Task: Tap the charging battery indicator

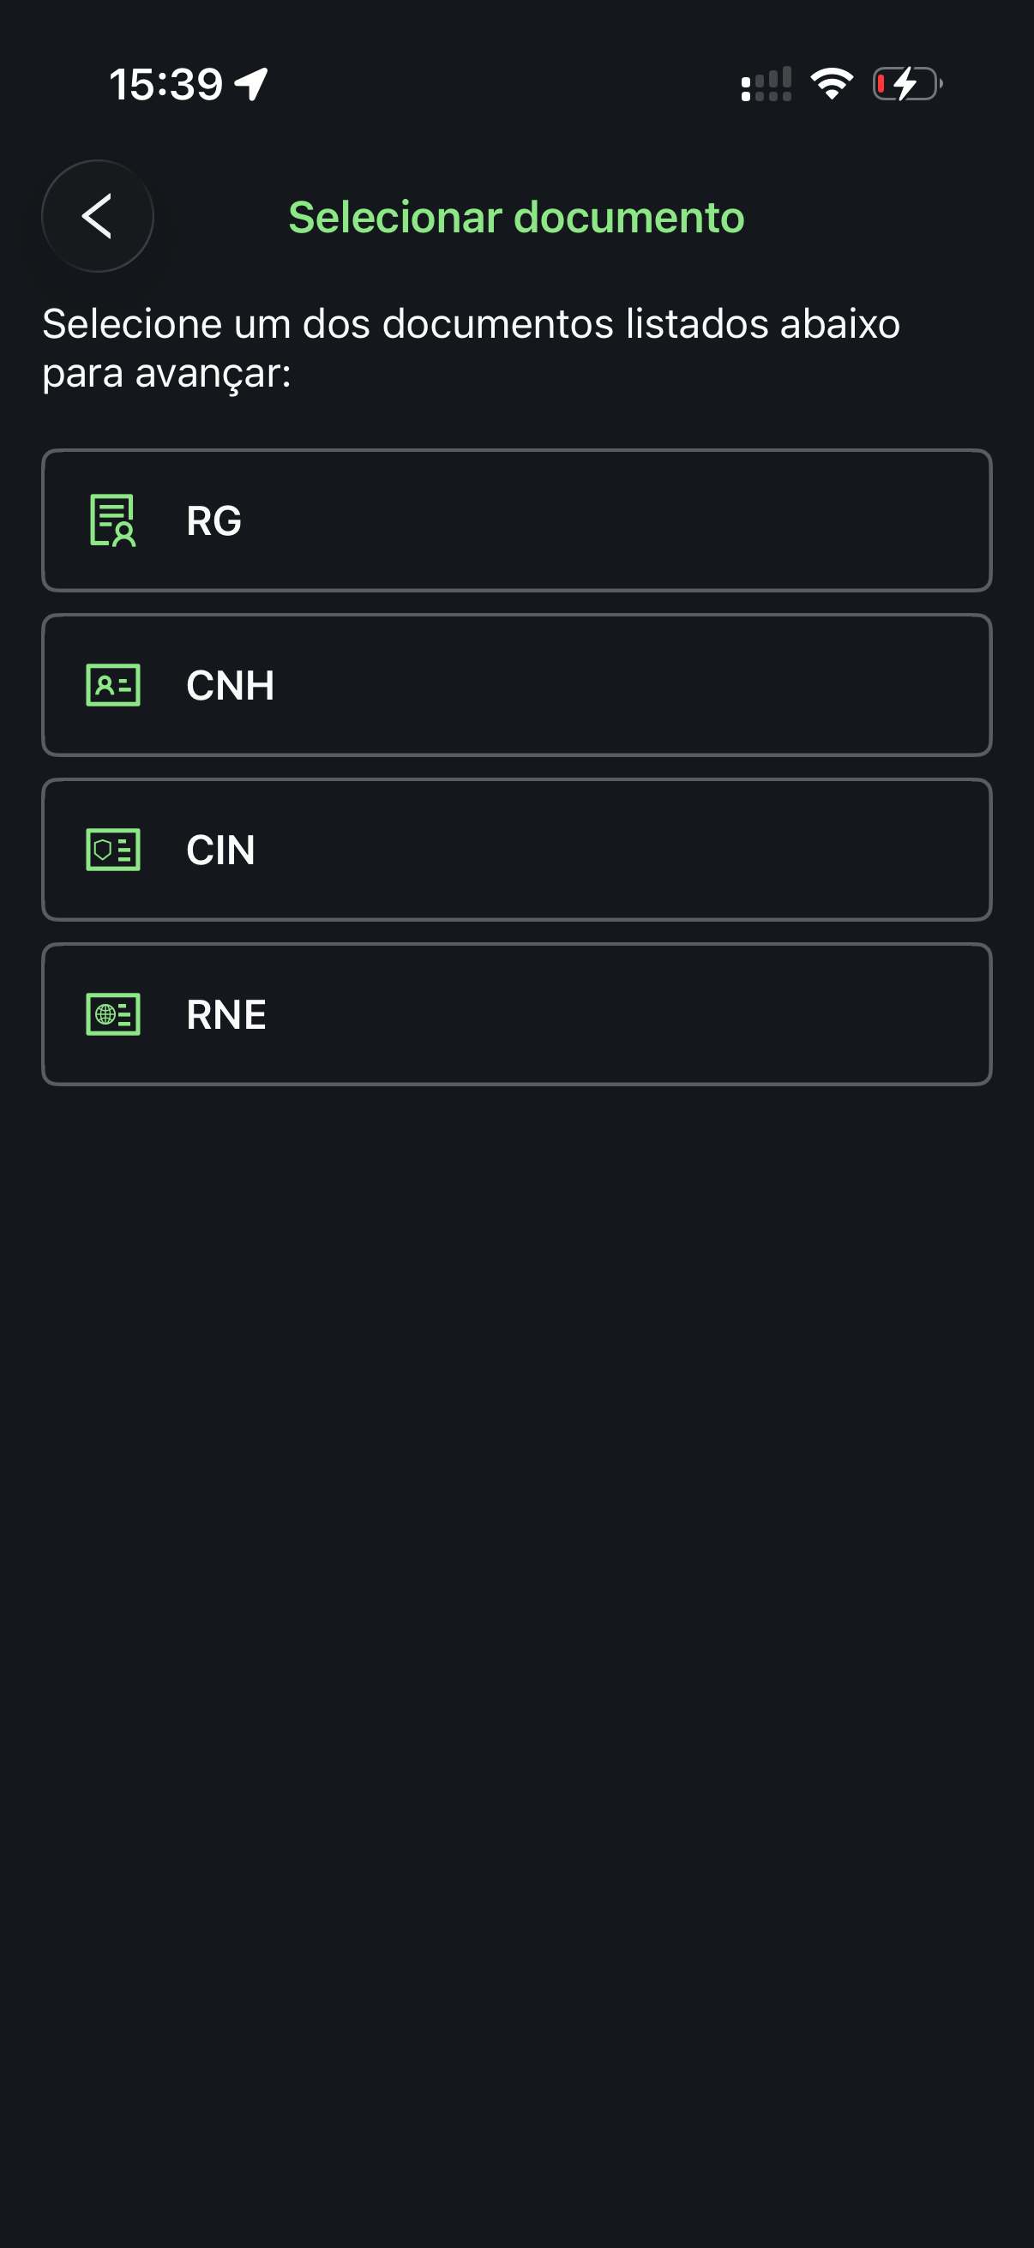Action: tap(906, 84)
